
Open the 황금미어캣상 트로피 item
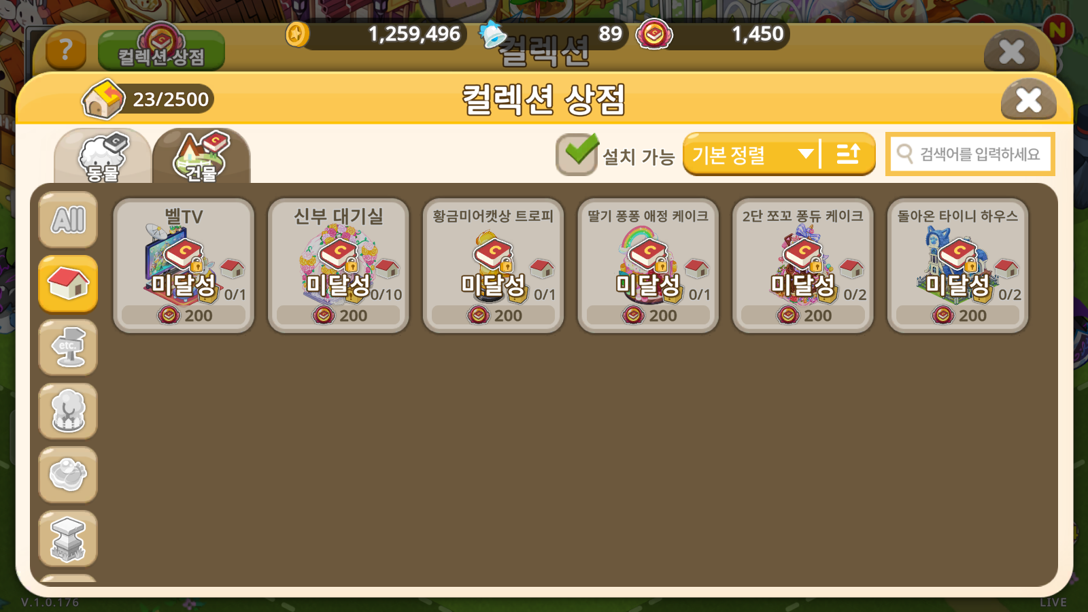(493, 265)
